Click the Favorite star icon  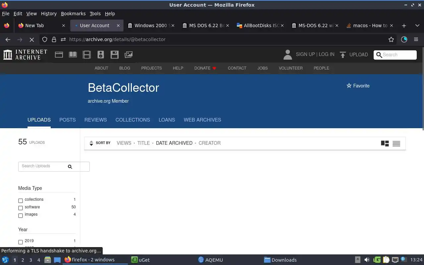coord(349,86)
